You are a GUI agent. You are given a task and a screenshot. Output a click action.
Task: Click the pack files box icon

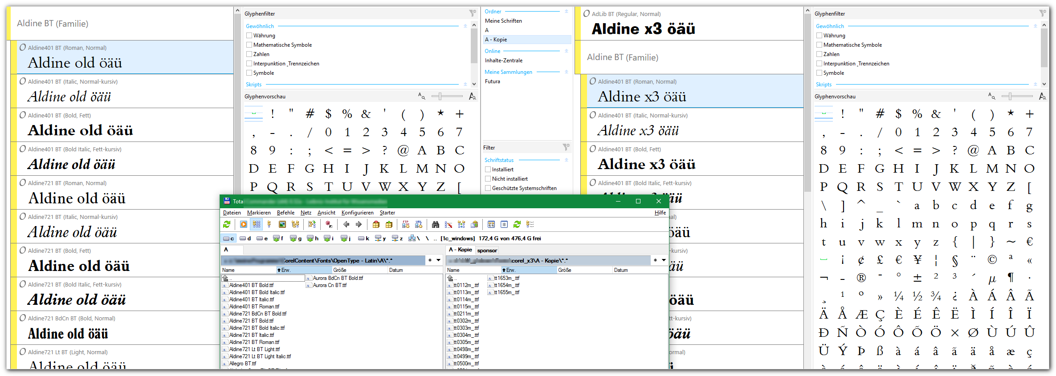(376, 224)
